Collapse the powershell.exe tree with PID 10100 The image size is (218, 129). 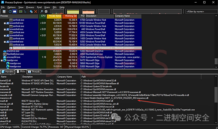(x=5, y=23)
